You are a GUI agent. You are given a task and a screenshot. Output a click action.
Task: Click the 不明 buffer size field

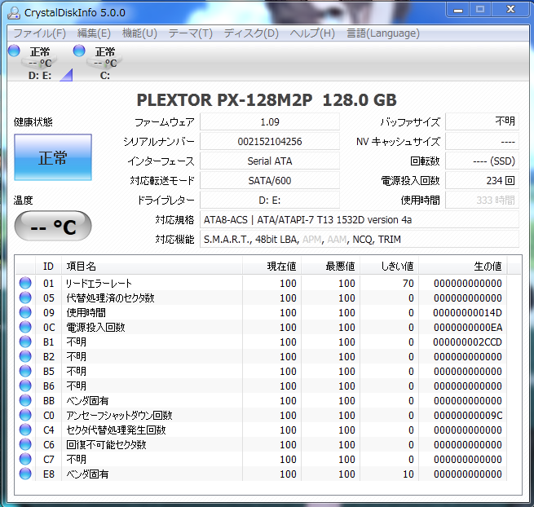[483, 121]
